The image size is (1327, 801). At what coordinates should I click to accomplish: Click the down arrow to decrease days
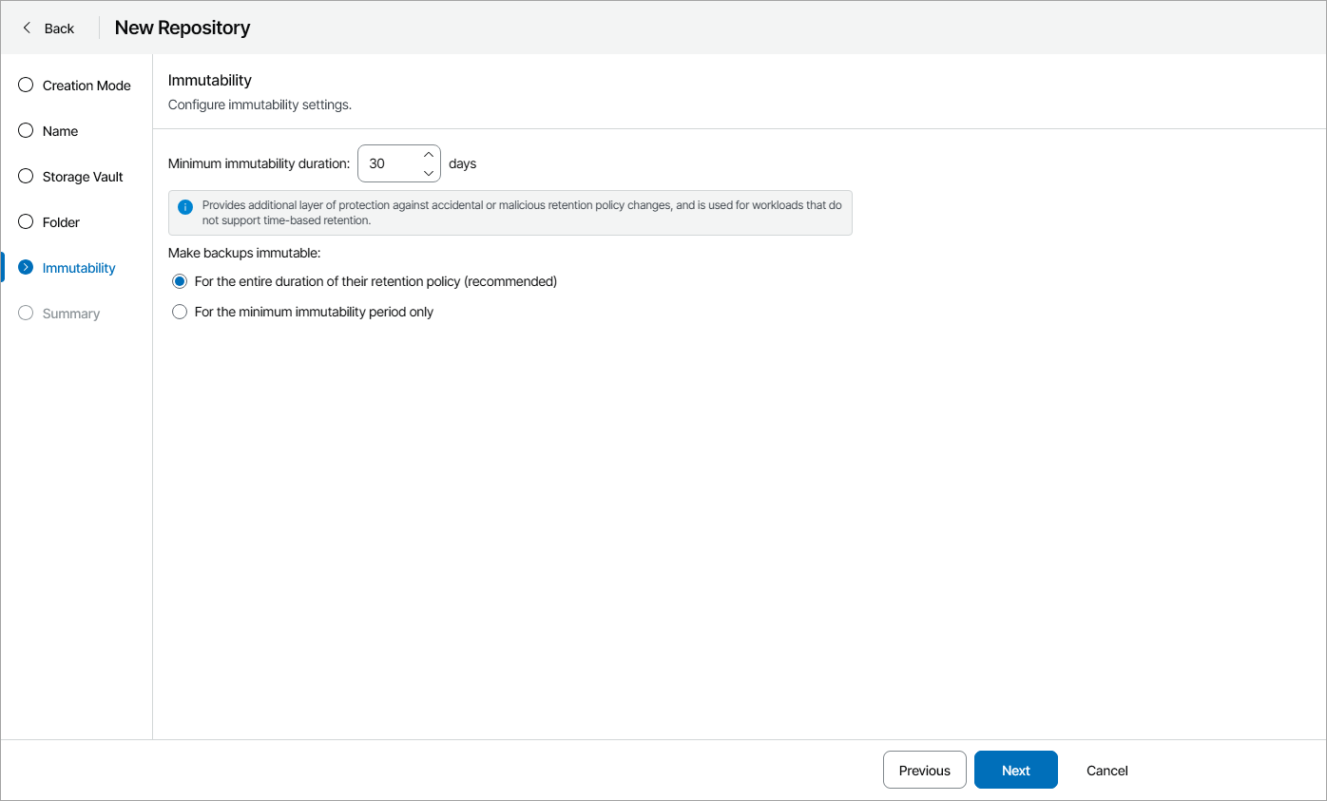pos(429,172)
